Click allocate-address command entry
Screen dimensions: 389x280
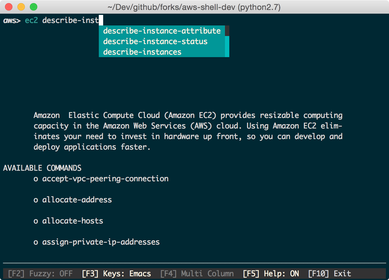[x=77, y=200]
